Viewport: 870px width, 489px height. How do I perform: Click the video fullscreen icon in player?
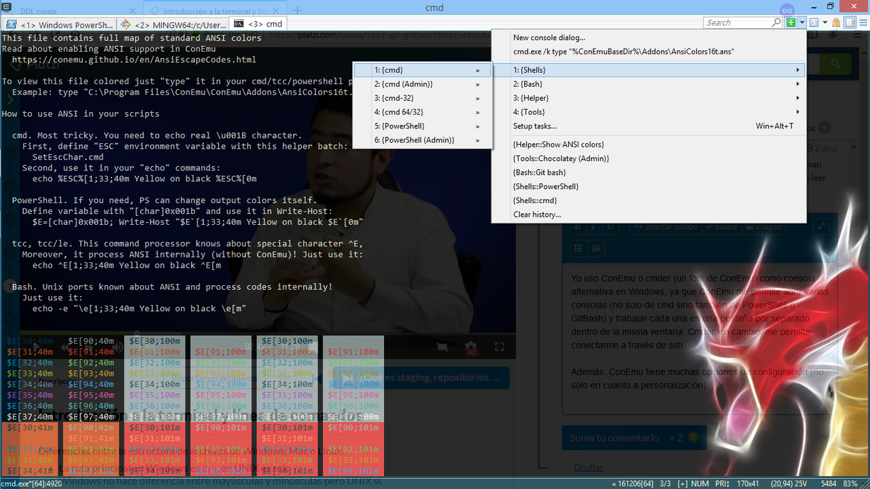click(x=500, y=347)
